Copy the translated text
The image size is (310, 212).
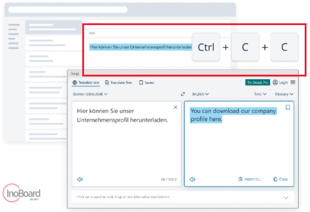280,179
